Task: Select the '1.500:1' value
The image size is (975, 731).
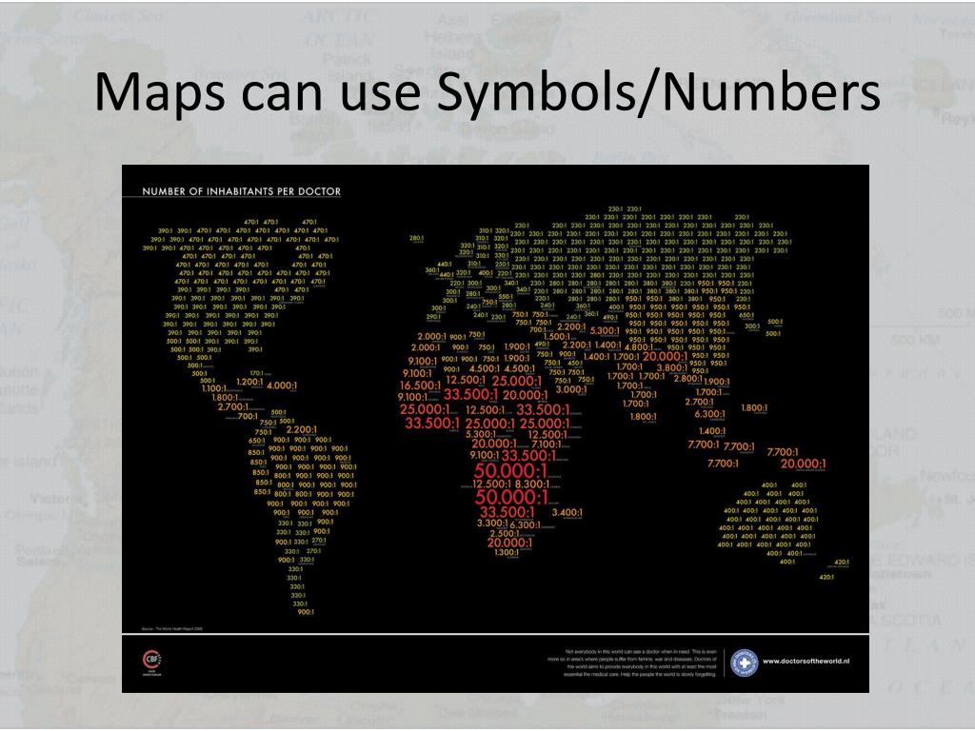Action: tap(556, 336)
